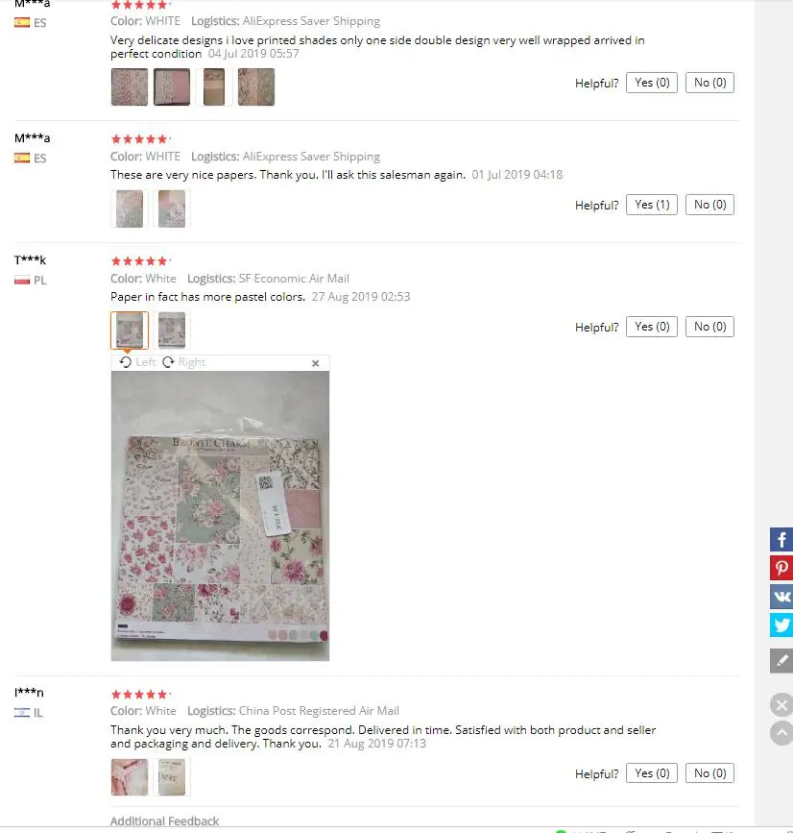
Task: View second thumbnail in nice papers review
Action: [x=172, y=208]
